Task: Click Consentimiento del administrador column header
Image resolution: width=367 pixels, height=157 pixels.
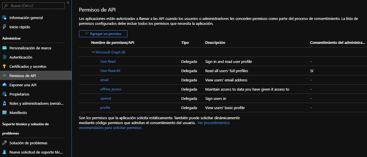Action: [338, 42]
